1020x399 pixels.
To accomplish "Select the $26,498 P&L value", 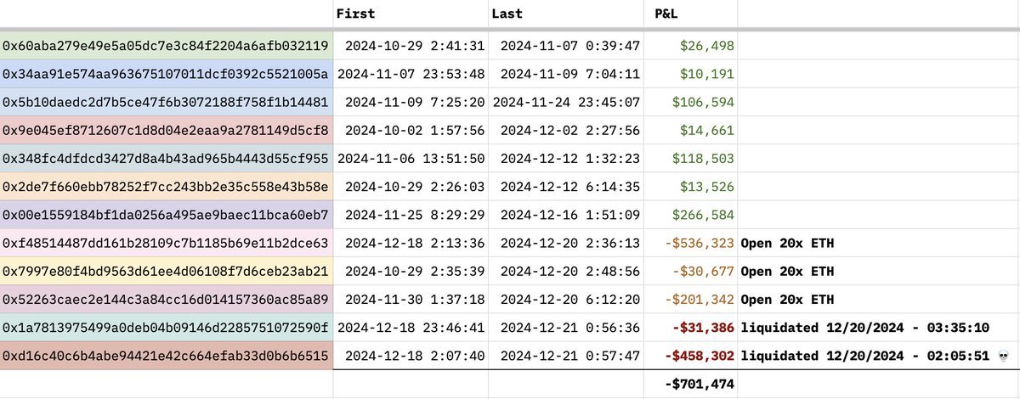I will (x=707, y=46).
